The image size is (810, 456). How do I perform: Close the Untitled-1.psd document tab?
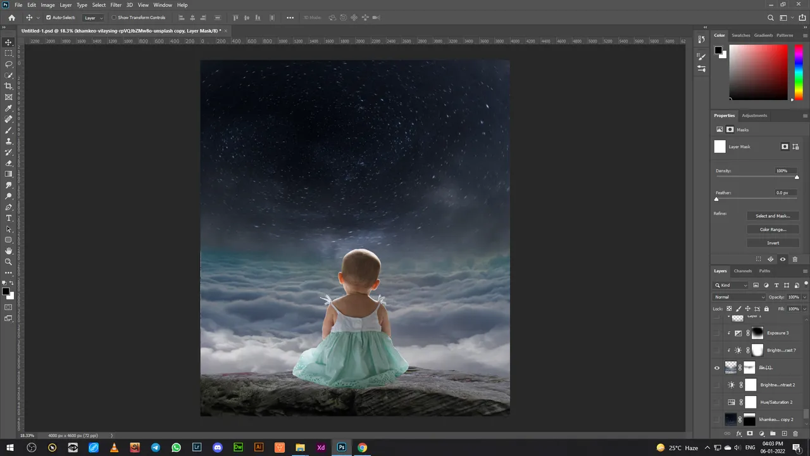tap(226, 30)
